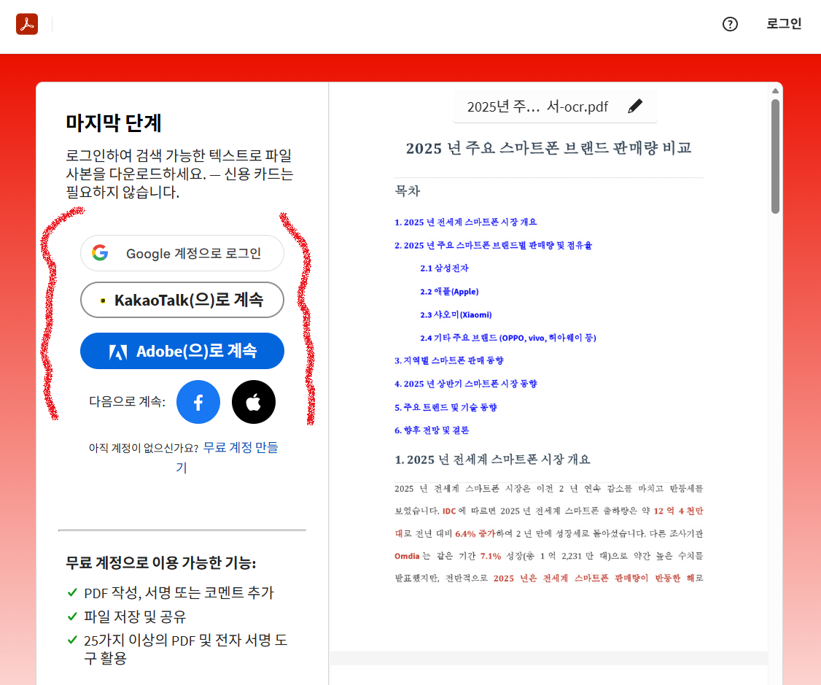The height and width of the screenshot is (685, 821).
Task: Continue with the Apple circle icon
Action: 253,402
